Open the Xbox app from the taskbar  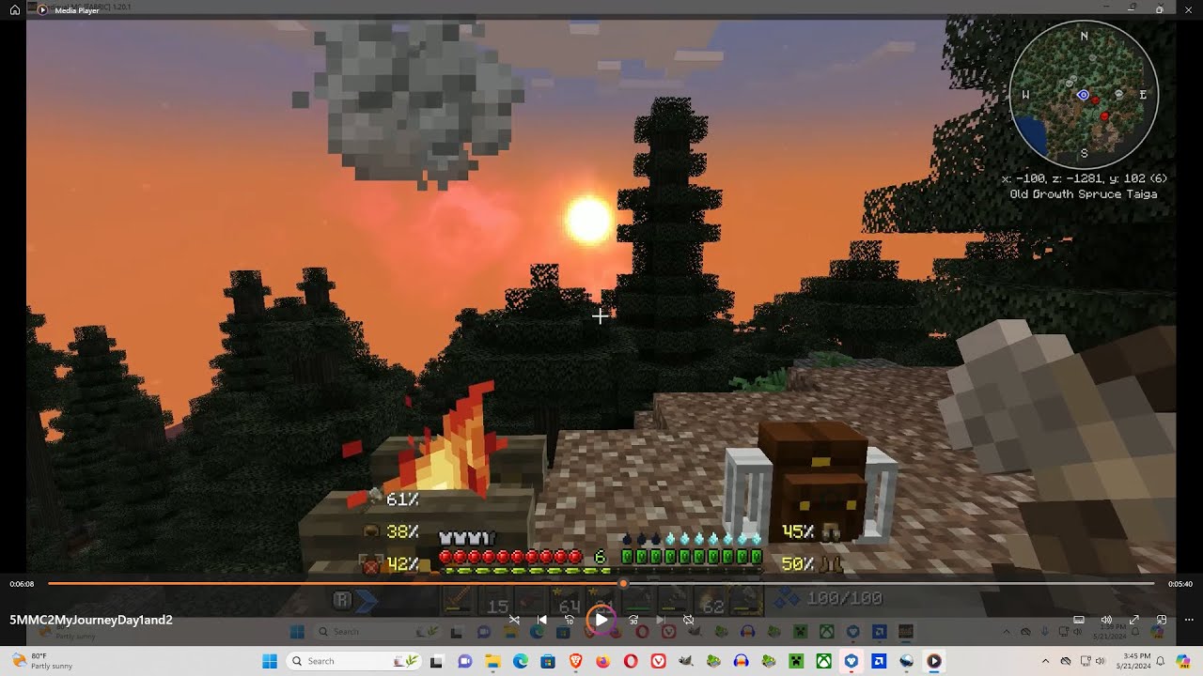tap(823, 661)
